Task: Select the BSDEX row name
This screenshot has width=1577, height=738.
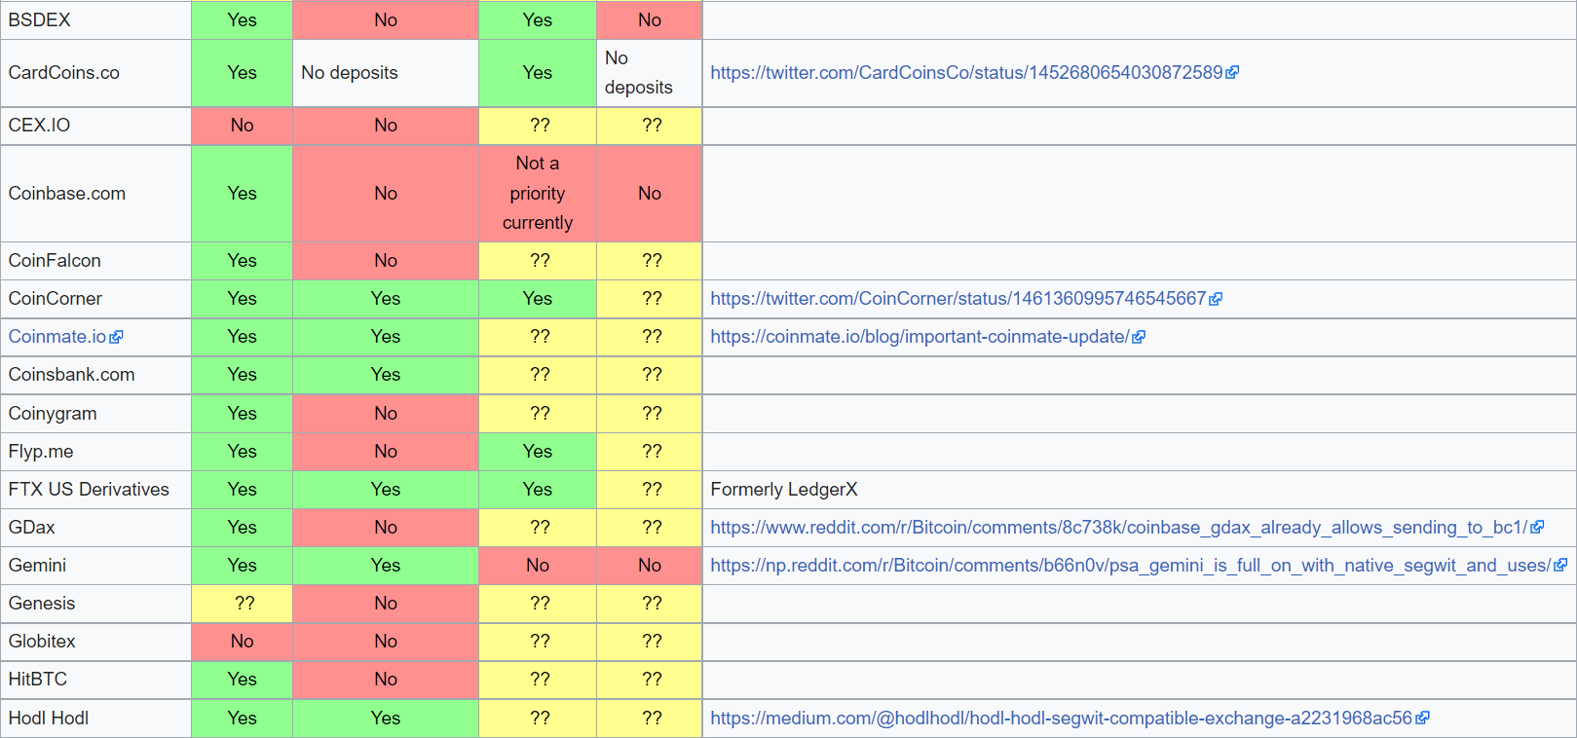Action: 39,20
